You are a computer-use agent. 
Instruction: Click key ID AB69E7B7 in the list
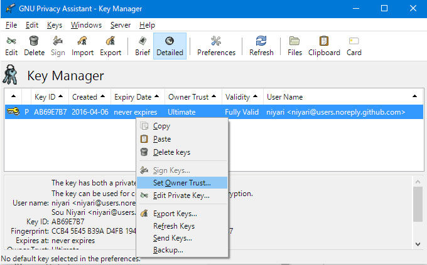click(50, 112)
